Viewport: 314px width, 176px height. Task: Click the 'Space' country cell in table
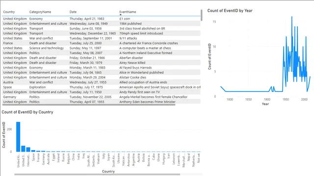[7, 87]
